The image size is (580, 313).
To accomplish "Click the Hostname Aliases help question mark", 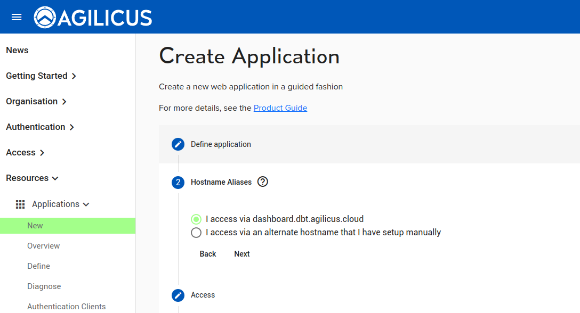I will pyautogui.click(x=262, y=182).
